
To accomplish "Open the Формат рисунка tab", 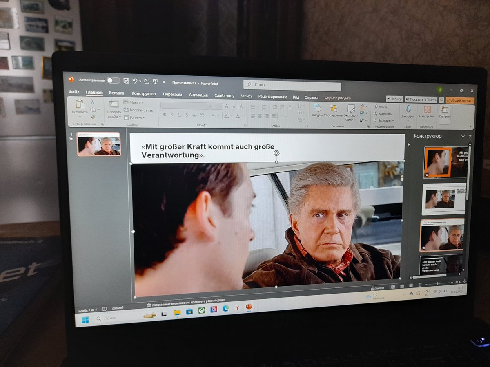I will coord(337,98).
